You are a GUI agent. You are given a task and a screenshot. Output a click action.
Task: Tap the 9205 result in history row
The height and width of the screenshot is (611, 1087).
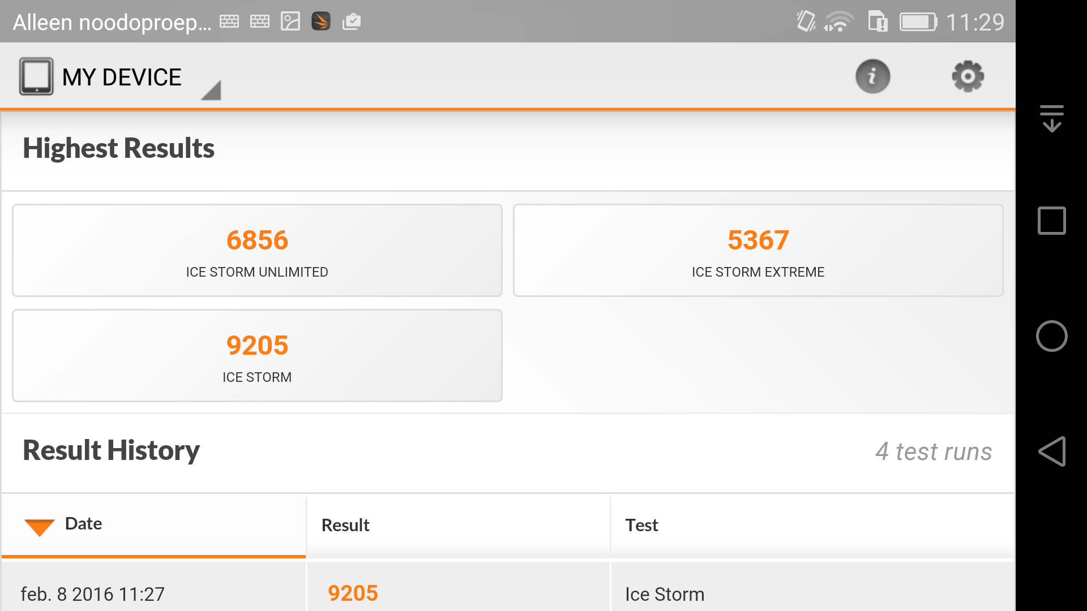pos(353,593)
